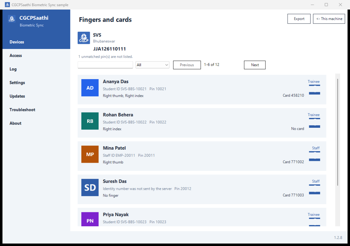The height and width of the screenshot is (246, 350).
Task: Select the name "Ananya Das"
Action: (115, 82)
